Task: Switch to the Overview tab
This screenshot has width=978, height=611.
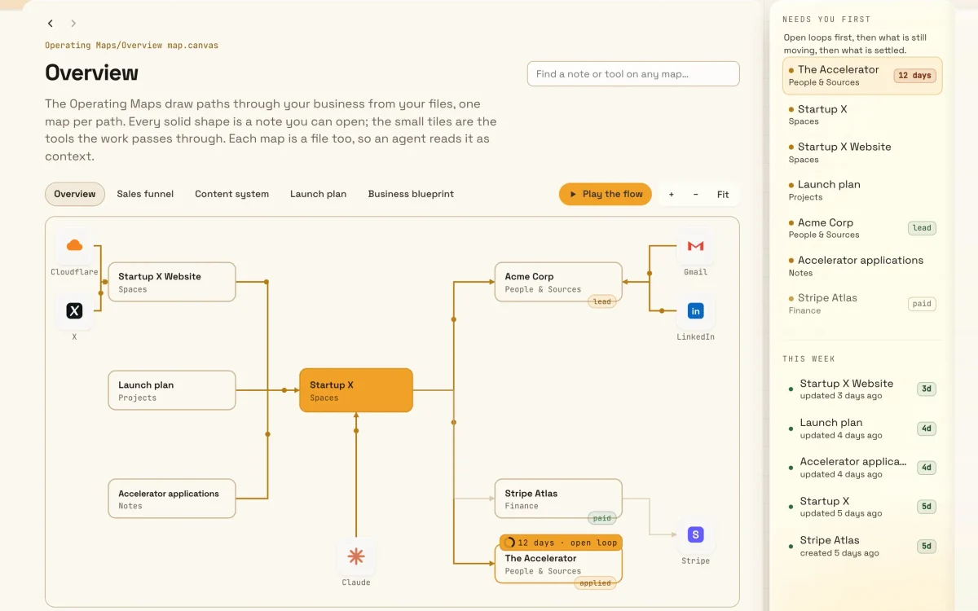Action: tap(75, 194)
